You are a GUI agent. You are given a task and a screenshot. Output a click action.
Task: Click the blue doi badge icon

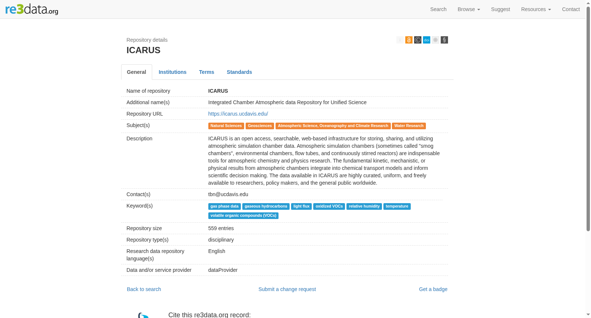click(x=427, y=40)
